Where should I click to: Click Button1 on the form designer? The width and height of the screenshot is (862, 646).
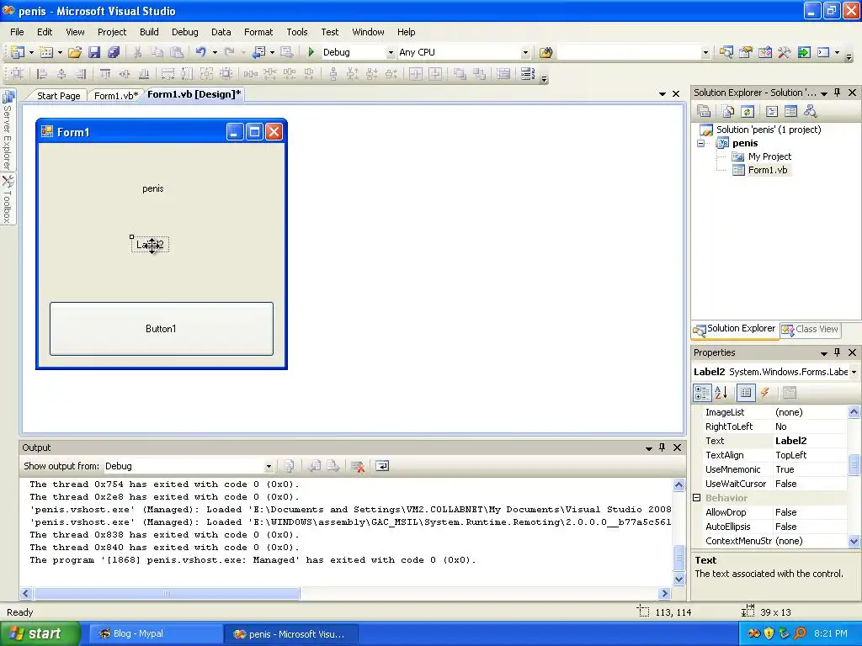(x=161, y=329)
